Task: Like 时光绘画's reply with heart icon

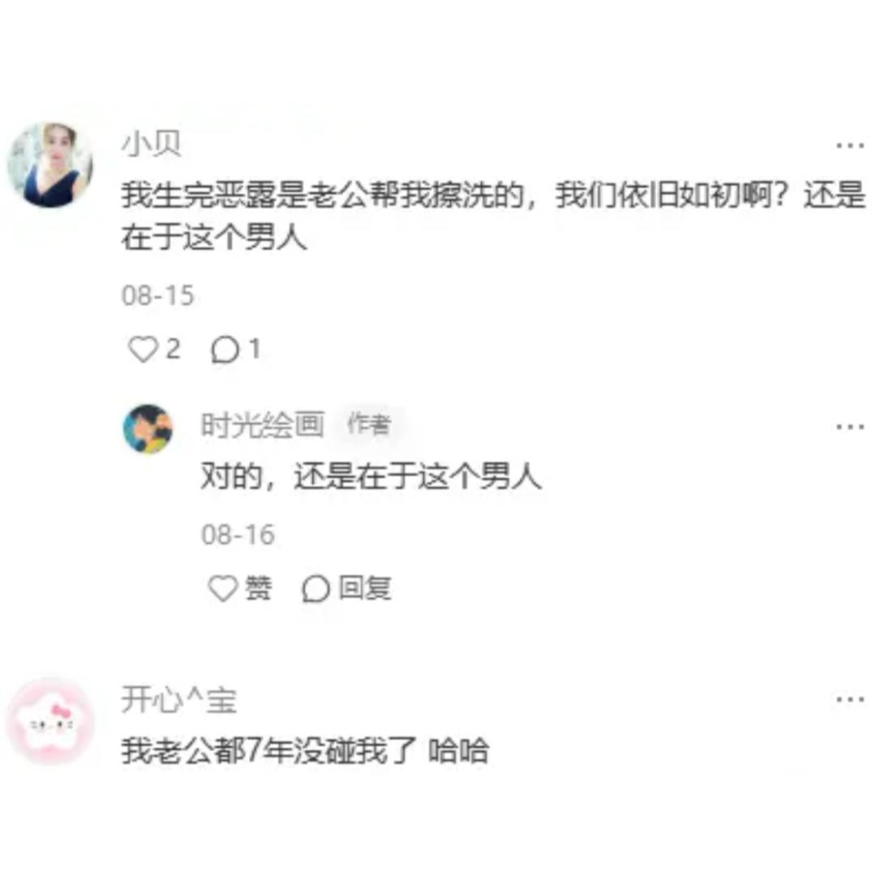Action: point(223,588)
